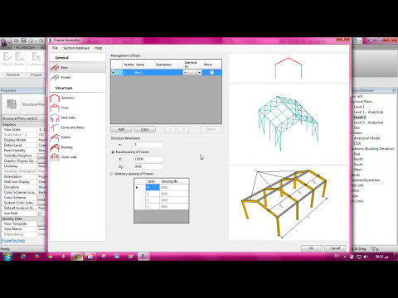
Task: Select the Bay1 name cell
Action: pyautogui.click(x=143, y=73)
